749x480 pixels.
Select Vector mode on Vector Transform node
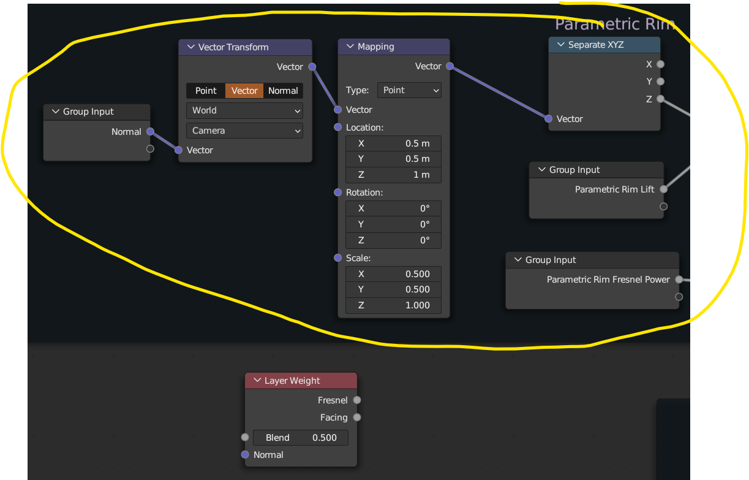(244, 90)
